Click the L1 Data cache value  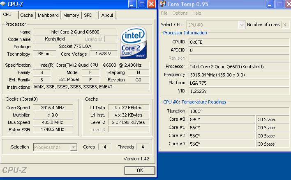click(x=129, y=108)
